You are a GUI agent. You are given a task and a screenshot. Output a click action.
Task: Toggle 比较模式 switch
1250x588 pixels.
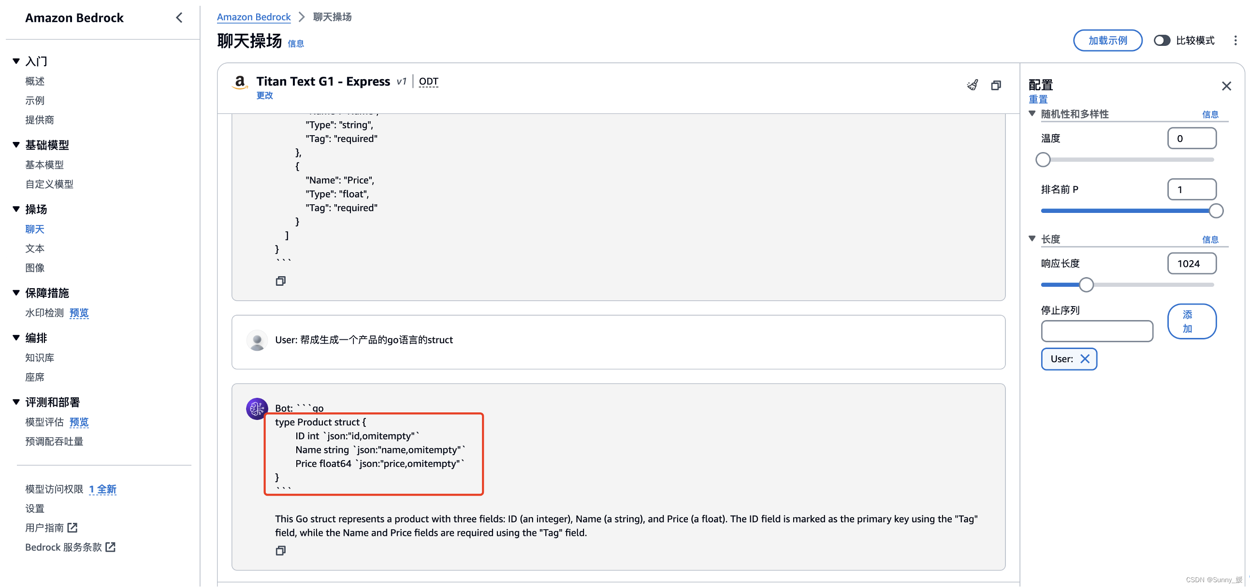click(x=1162, y=41)
